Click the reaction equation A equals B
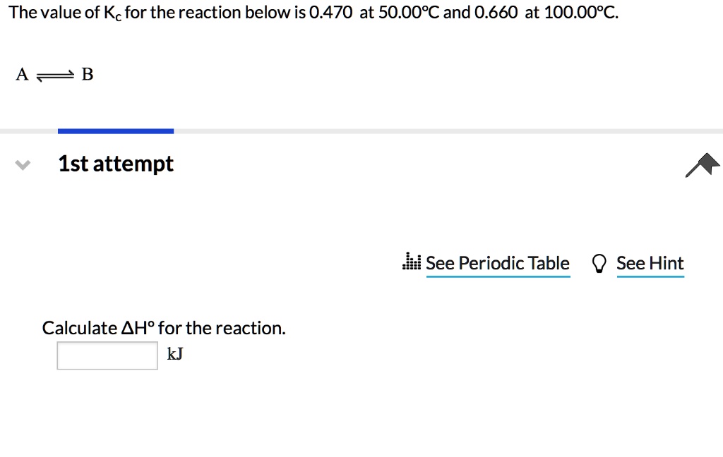The height and width of the screenshot is (457, 723). (x=53, y=74)
